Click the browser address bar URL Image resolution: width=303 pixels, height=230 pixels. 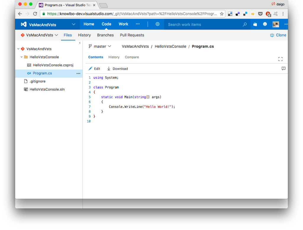(132, 14)
